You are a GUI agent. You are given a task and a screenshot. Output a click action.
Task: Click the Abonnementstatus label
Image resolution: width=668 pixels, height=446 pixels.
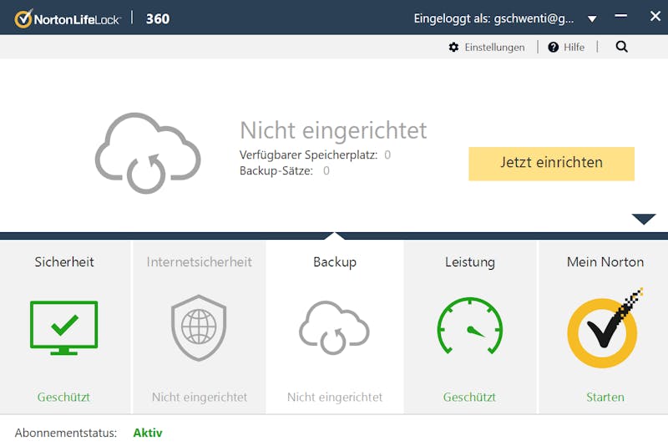coord(66,433)
